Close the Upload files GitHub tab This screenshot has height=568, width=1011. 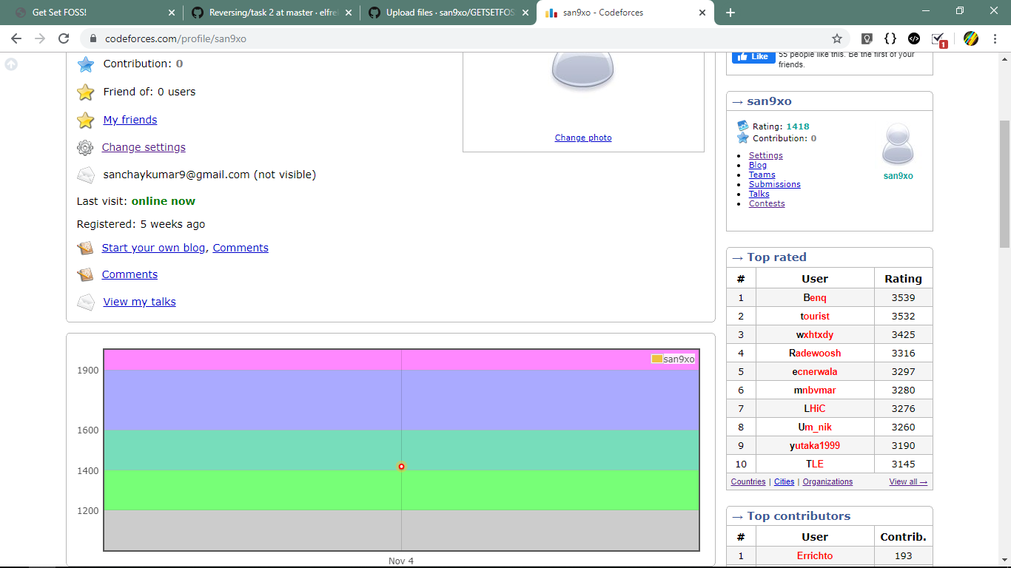click(x=525, y=13)
